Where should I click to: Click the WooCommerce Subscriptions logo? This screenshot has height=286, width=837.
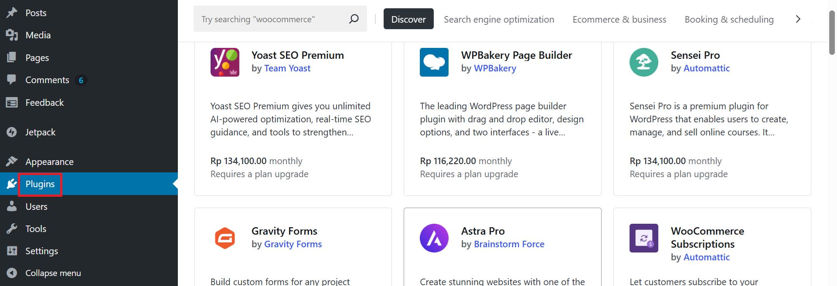[x=644, y=238]
